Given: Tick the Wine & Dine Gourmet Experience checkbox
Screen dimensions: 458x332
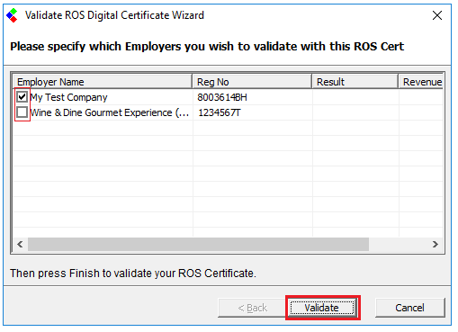Looking at the screenshot, I should pyautogui.click(x=22, y=112).
